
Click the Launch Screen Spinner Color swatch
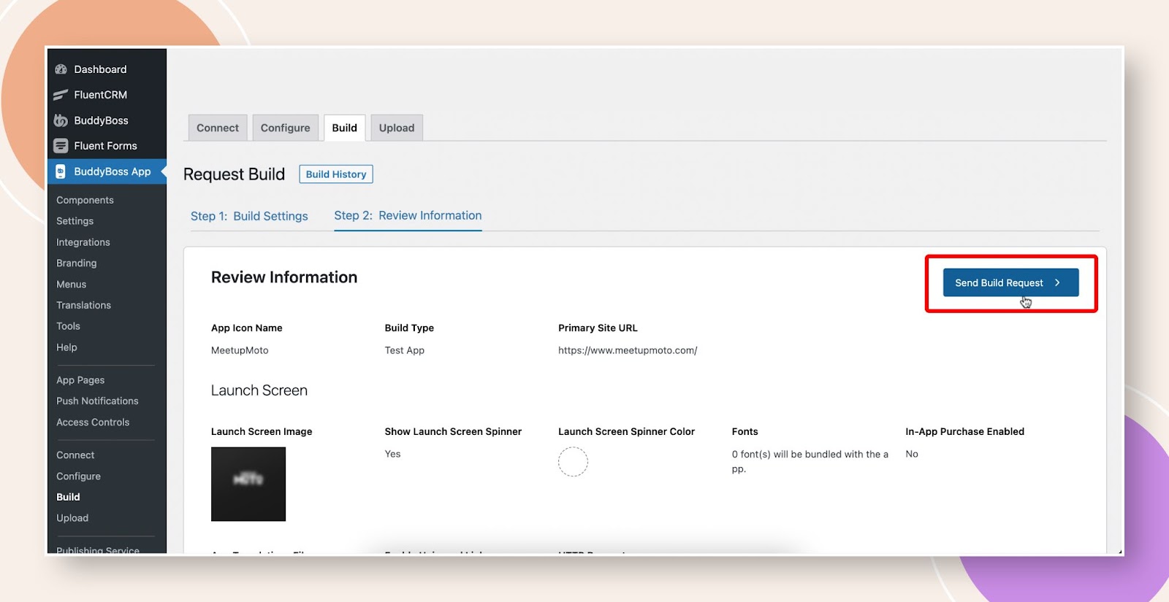point(573,462)
